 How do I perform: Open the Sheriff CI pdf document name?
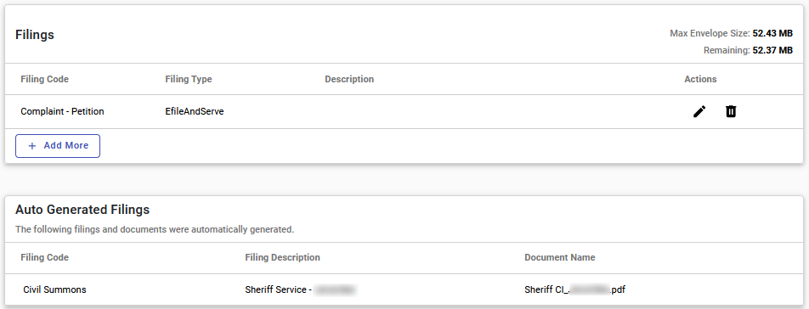click(x=574, y=289)
